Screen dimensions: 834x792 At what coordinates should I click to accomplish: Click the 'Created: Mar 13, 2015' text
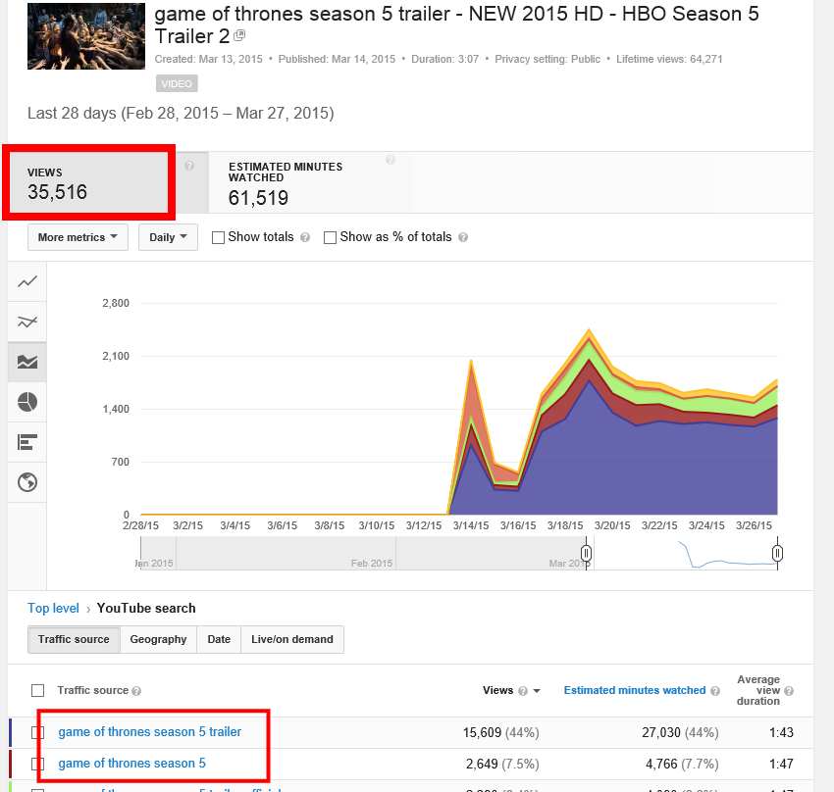click(208, 59)
